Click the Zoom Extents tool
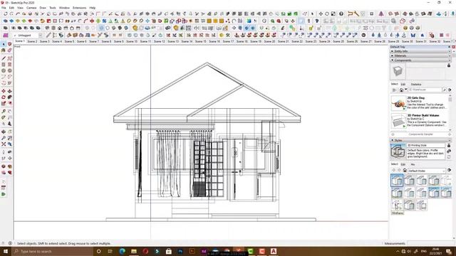Screen dimensions: 456x256 tap(4, 144)
